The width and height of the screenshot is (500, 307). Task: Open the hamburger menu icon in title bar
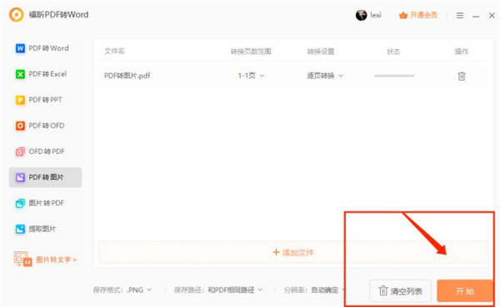[x=460, y=15]
